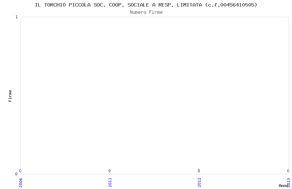Image resolution: width=292 pixels, height=189 pixels.
Task: Click the data value 0 above 2011
Action: [x=110, y=171]
